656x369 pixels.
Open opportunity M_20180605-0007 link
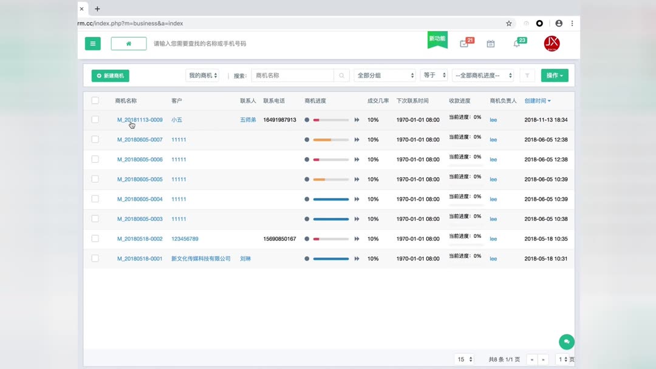click(x=139, y=140)
